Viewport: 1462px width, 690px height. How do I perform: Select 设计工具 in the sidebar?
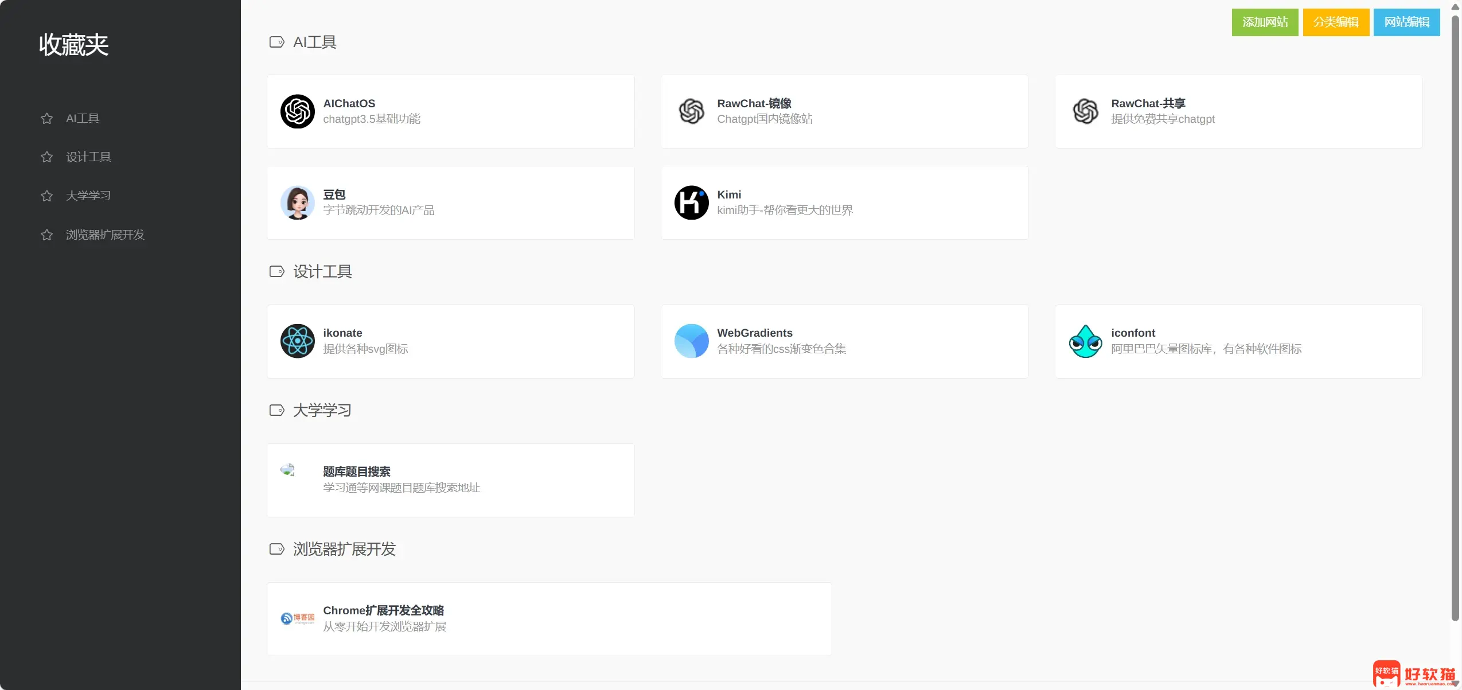coord(88,157)
